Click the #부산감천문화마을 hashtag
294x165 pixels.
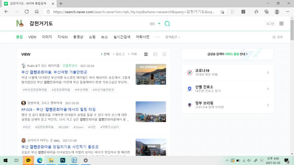pyautogui.click(x=35, y=89)
